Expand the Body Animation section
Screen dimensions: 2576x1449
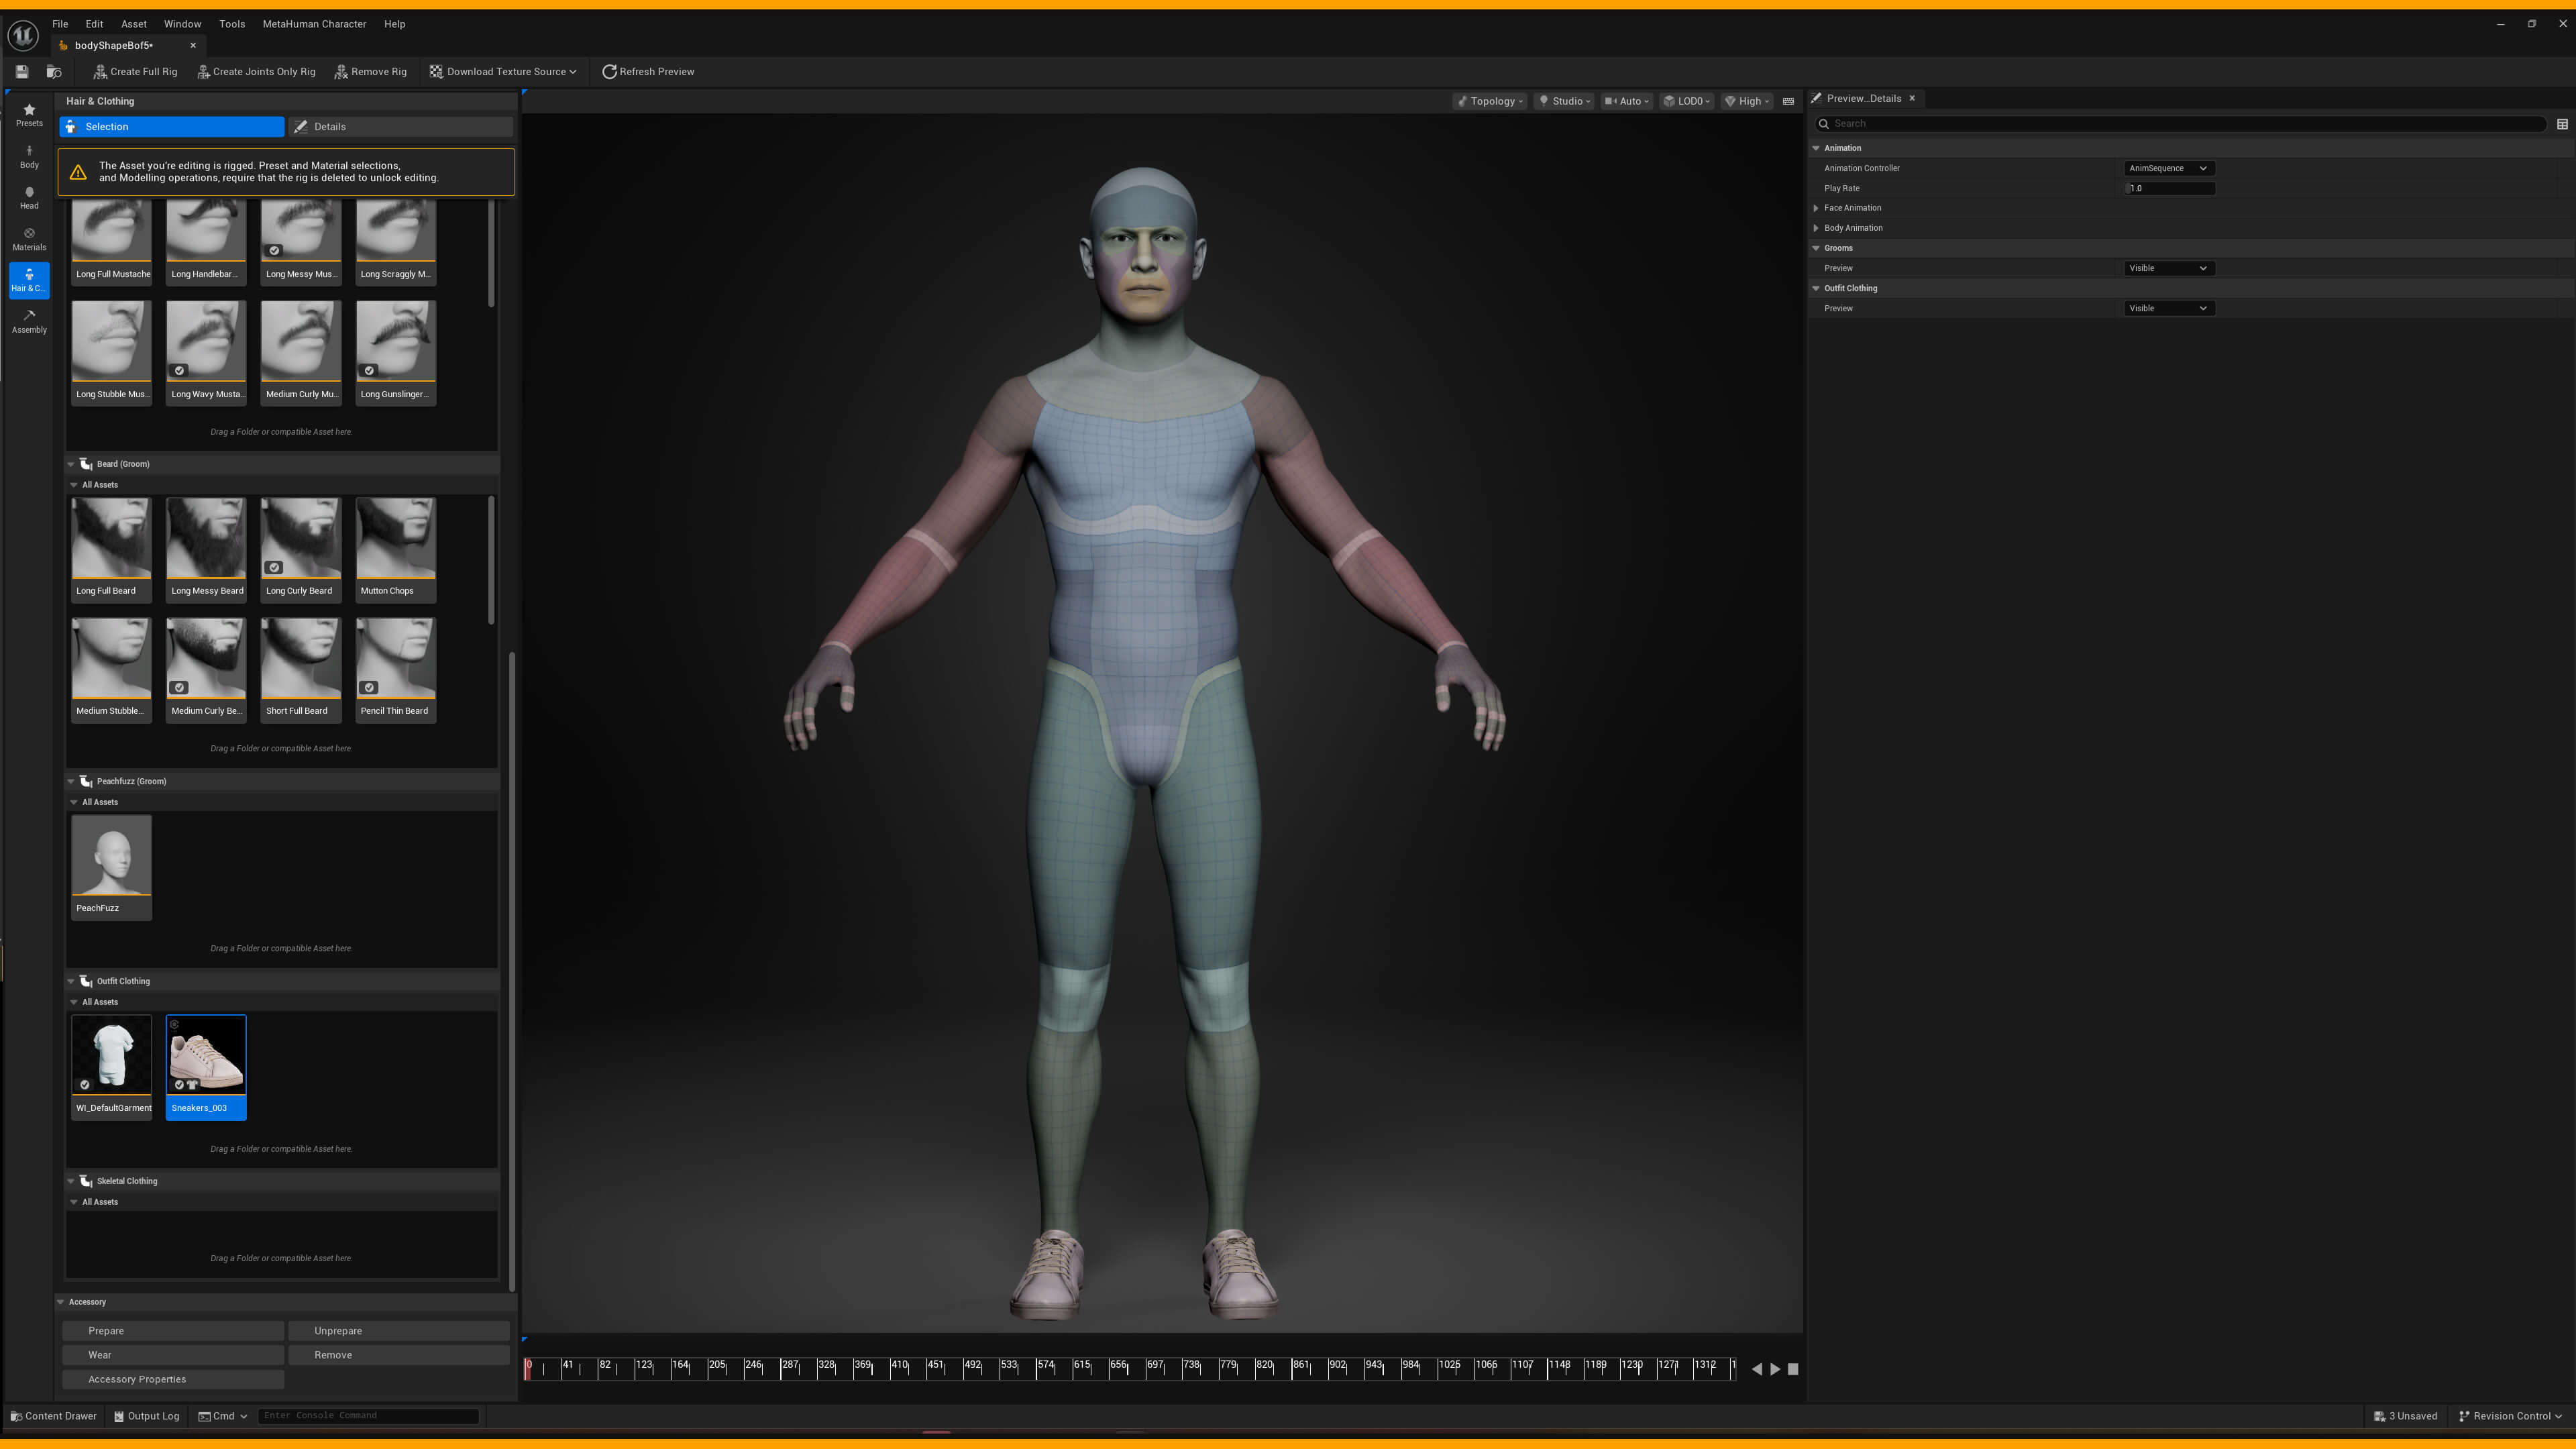click(x=1817, y=228)
